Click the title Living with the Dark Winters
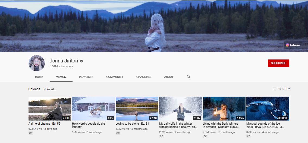 (221, 125)
